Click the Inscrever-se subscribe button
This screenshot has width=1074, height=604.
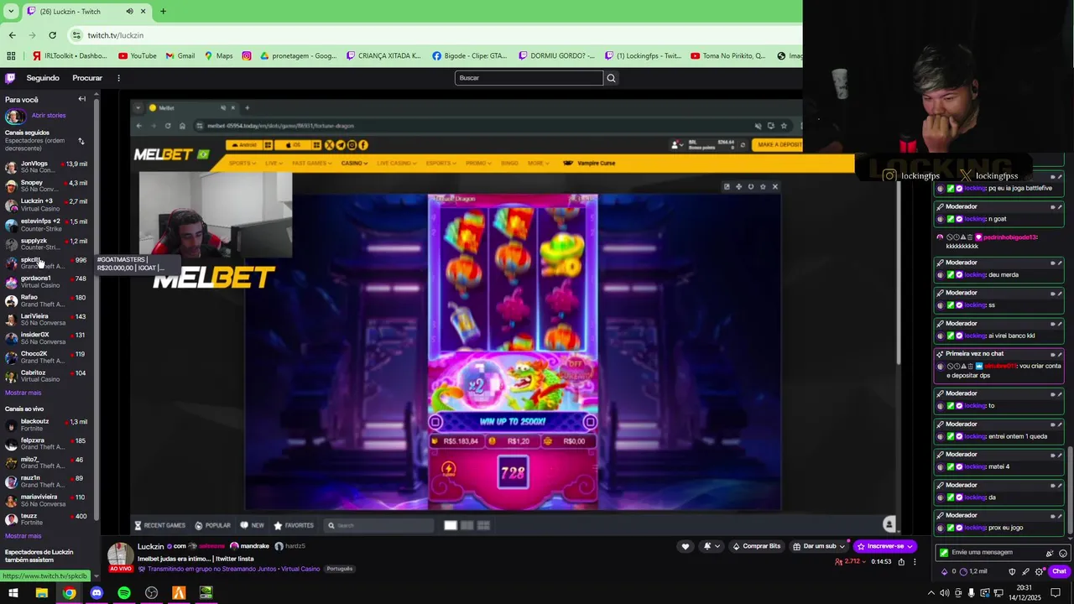point(884,546)
